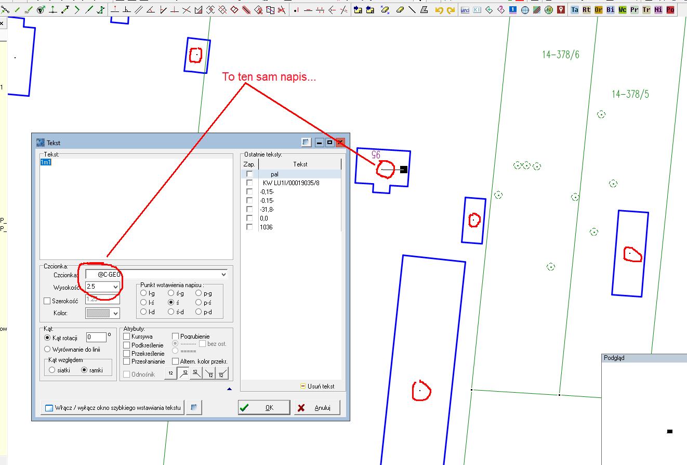Choose text with left-rising leader style
The width and height of the screenshot is (687, 465).
tap(183, 373)
